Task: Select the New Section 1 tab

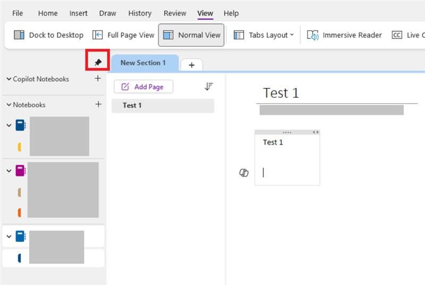Action: [145, 63]
